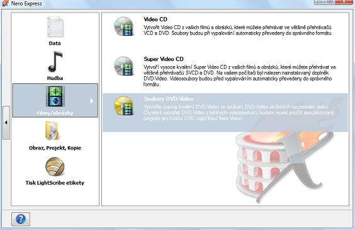Image resolution: width=355 pixels, height=230 pixels.
Task: Open the Hudba music note category
Action: pyautogui.click(x=55, y=62)
